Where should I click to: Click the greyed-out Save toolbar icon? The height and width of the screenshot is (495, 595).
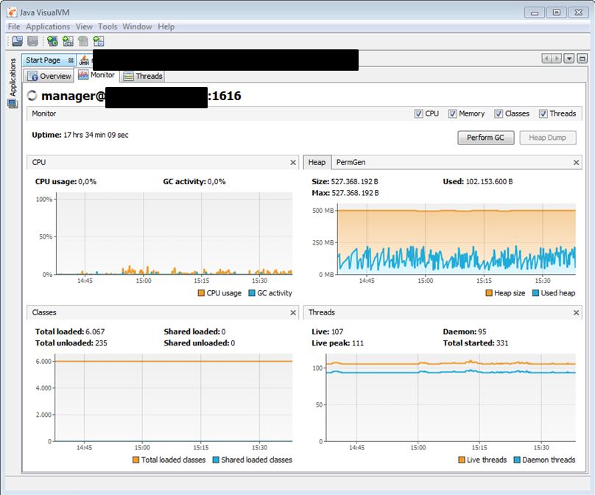[x=32, y=41]
